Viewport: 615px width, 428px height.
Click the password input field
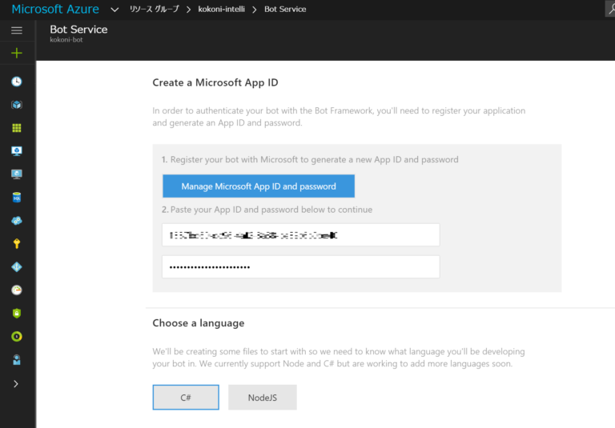pos(300,266)
